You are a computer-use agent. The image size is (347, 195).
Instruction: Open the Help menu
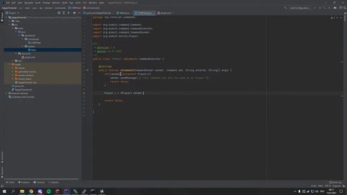(x=101, y=3)
